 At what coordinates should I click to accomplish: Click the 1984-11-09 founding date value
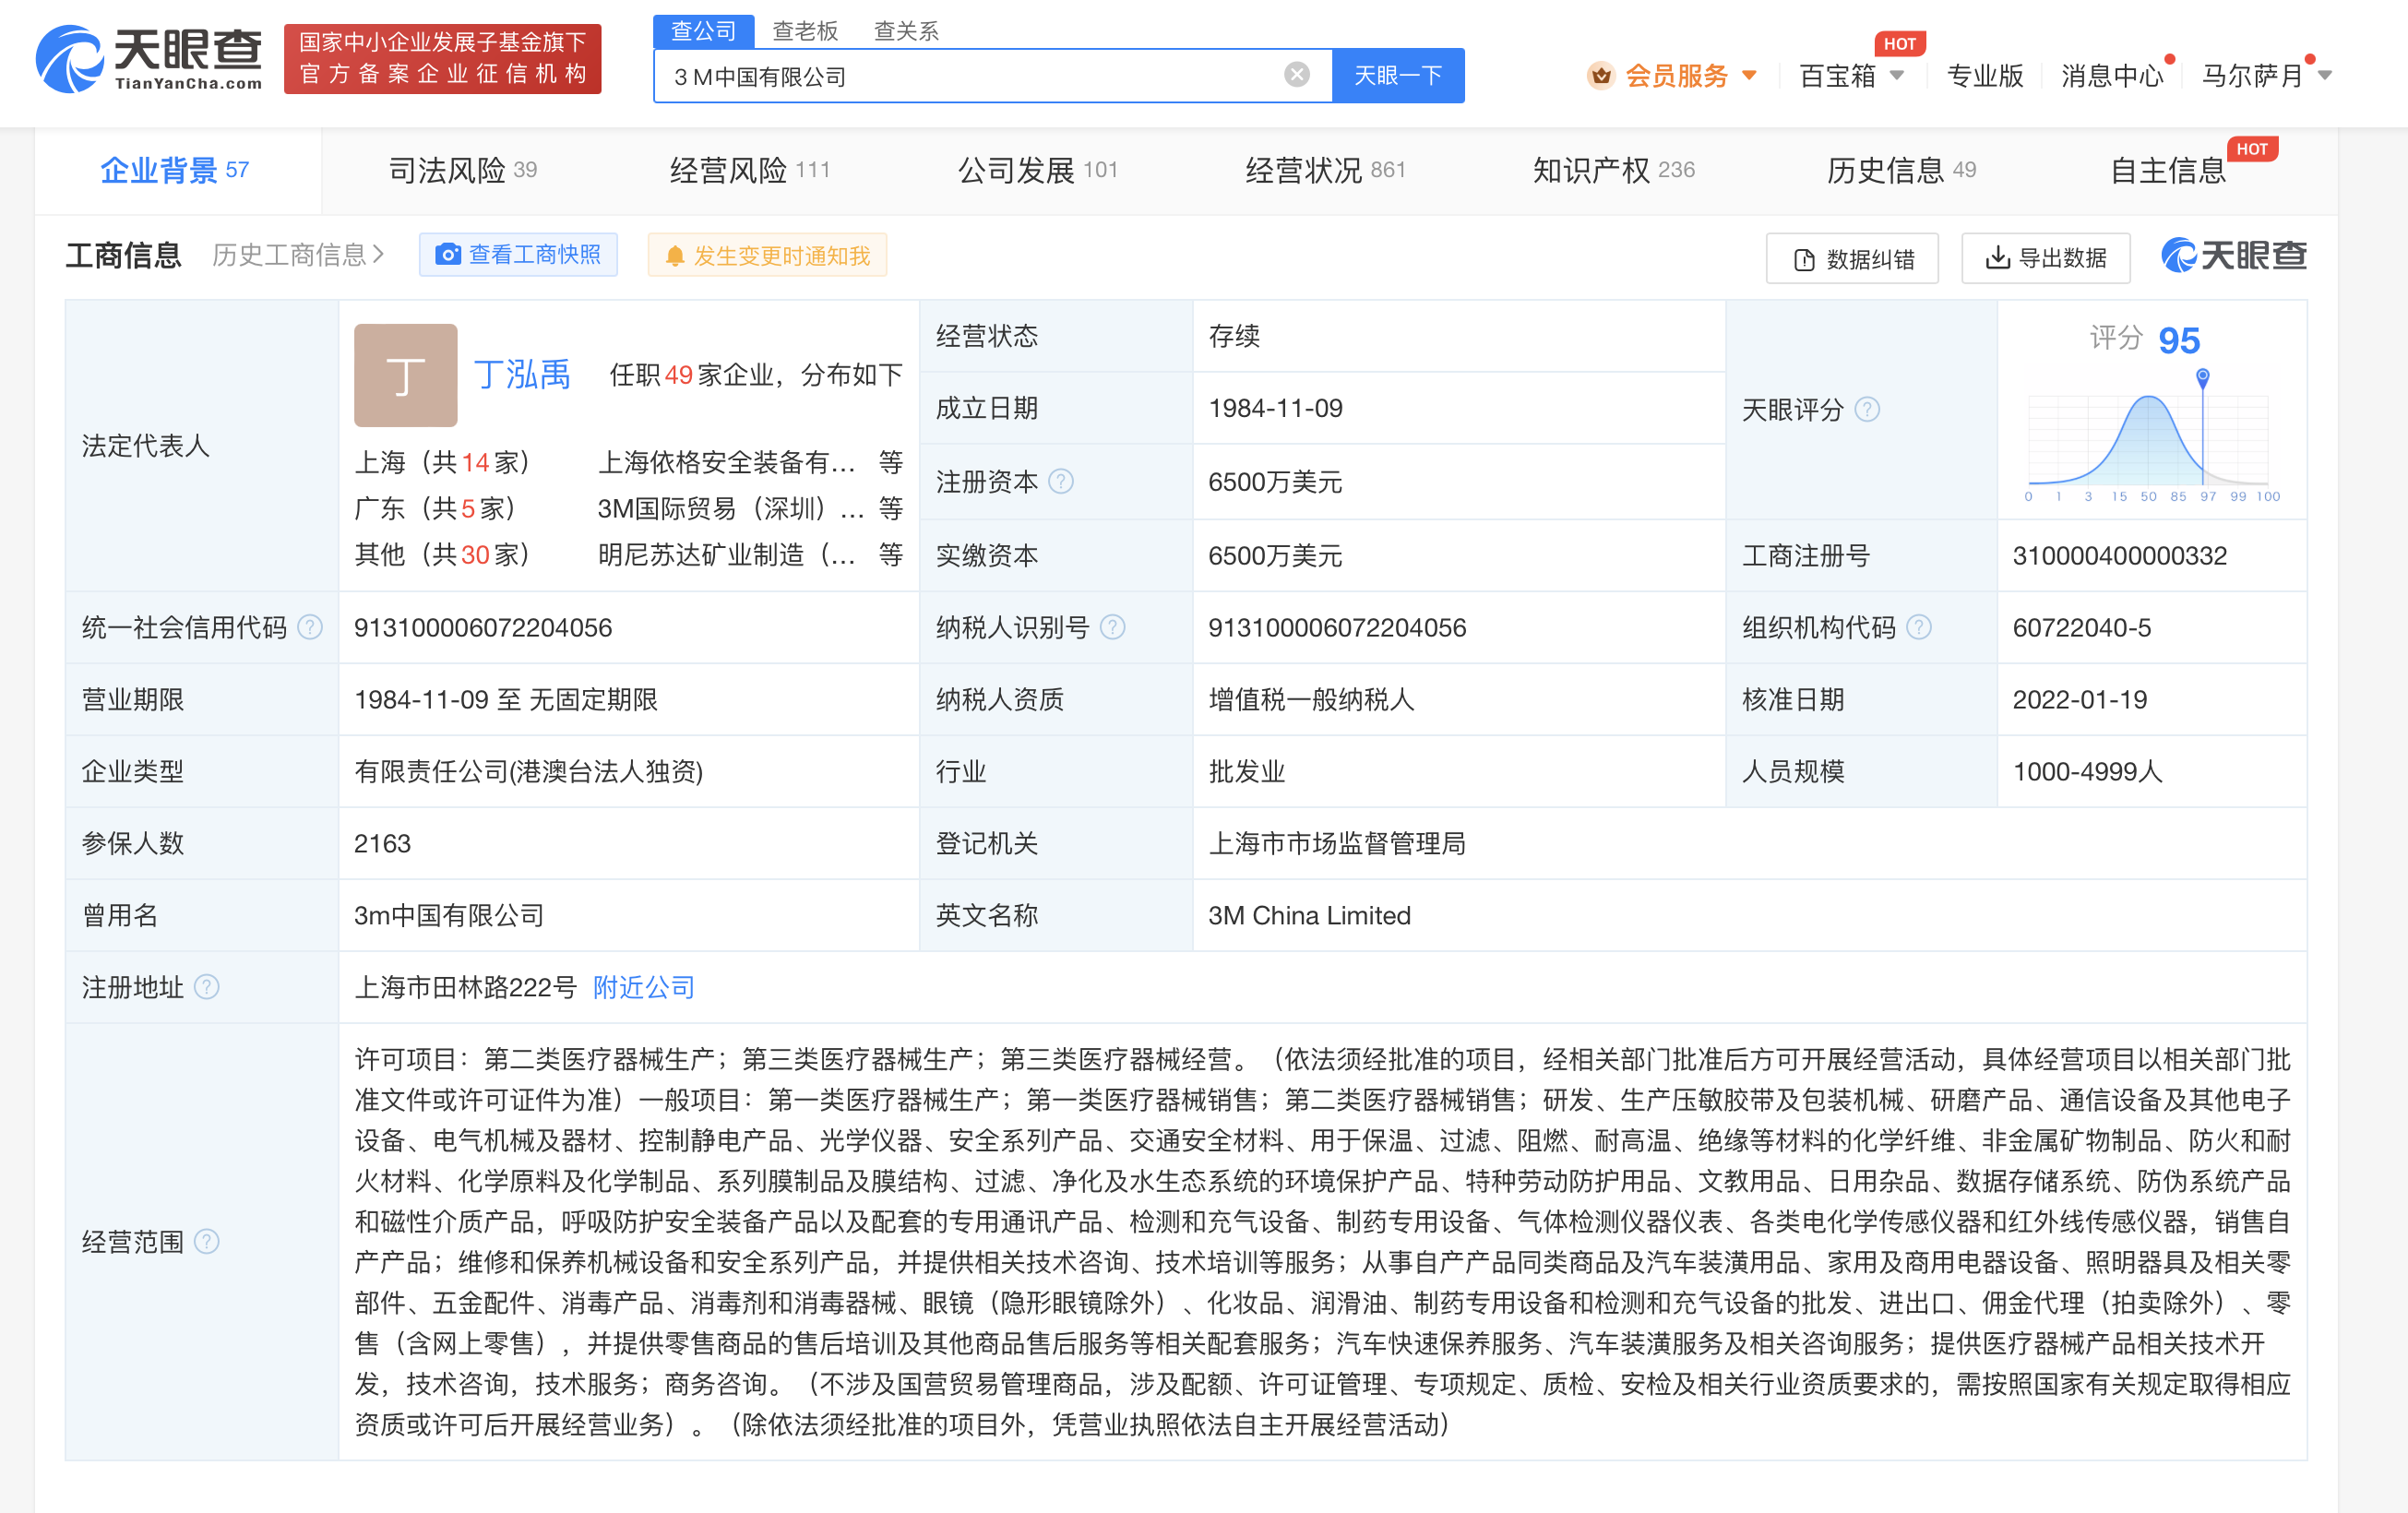click(x=1275, y=408)
